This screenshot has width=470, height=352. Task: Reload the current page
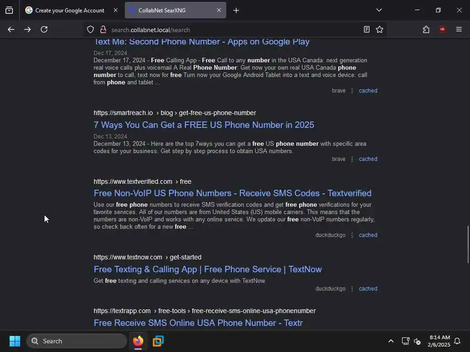click(x=44, y=29)
